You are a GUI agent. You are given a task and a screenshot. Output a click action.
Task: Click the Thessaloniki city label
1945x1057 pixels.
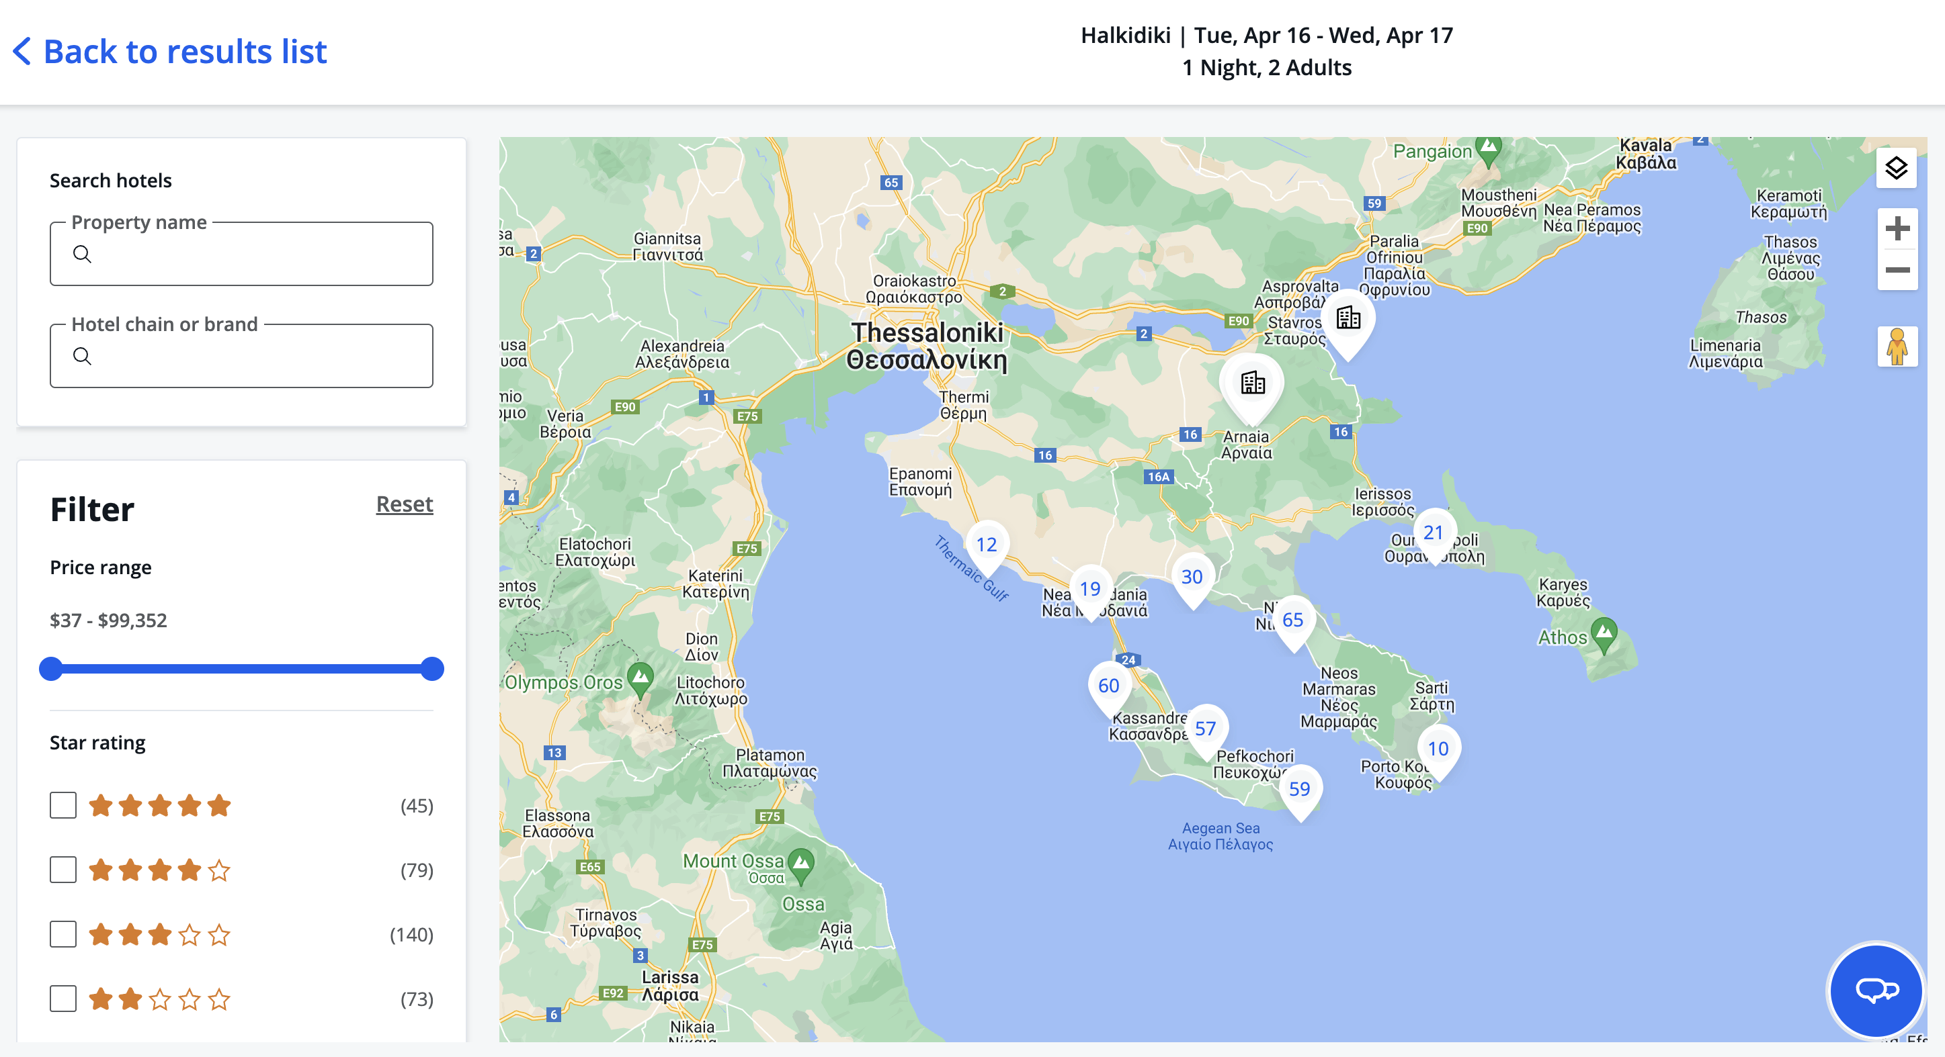tap(927, 346)
